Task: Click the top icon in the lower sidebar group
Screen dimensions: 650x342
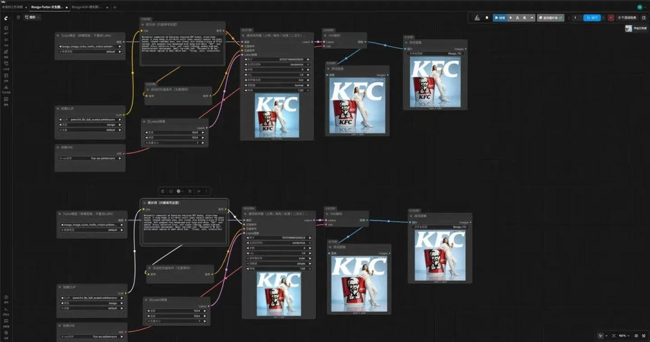Action: pyautogui.click(x=6, y=298)
